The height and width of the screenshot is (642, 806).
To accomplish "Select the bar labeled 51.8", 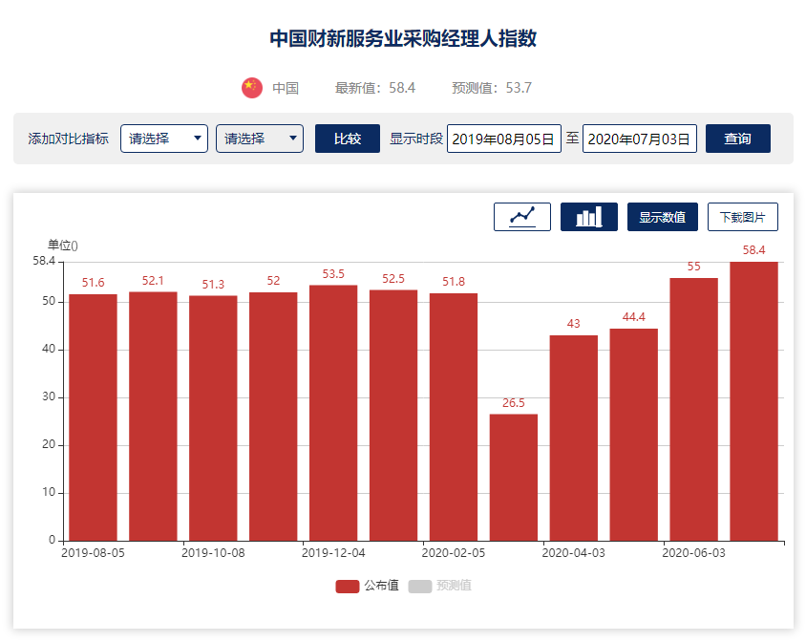I will 454,417.
